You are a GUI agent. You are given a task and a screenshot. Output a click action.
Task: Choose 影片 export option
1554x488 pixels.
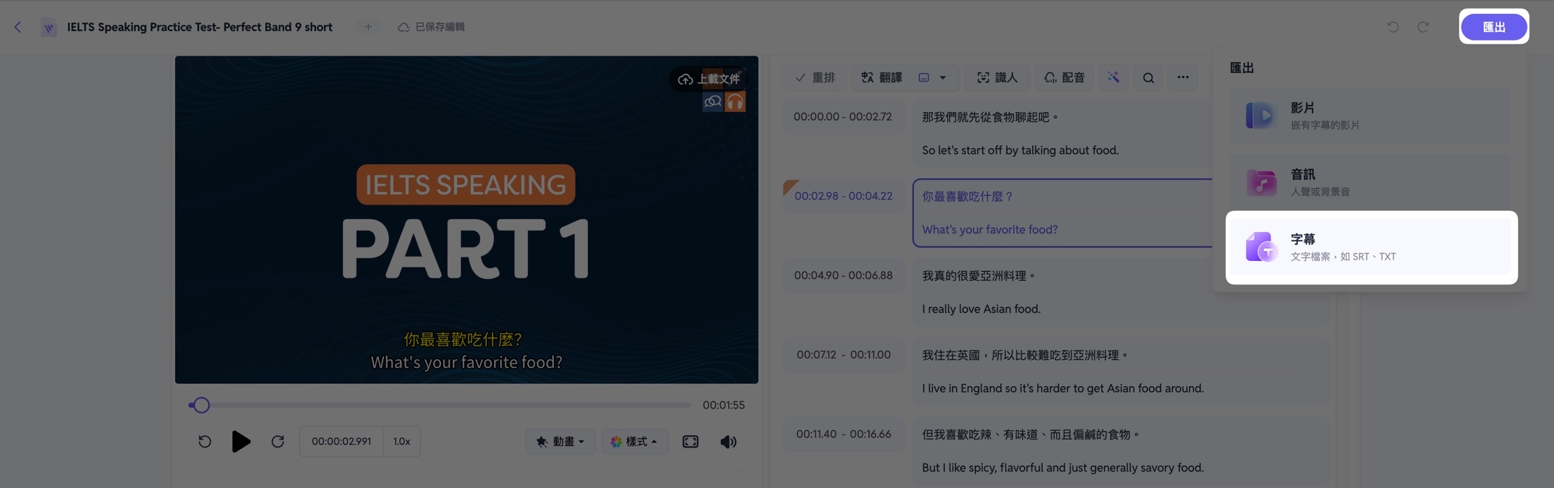[1371, 116]
